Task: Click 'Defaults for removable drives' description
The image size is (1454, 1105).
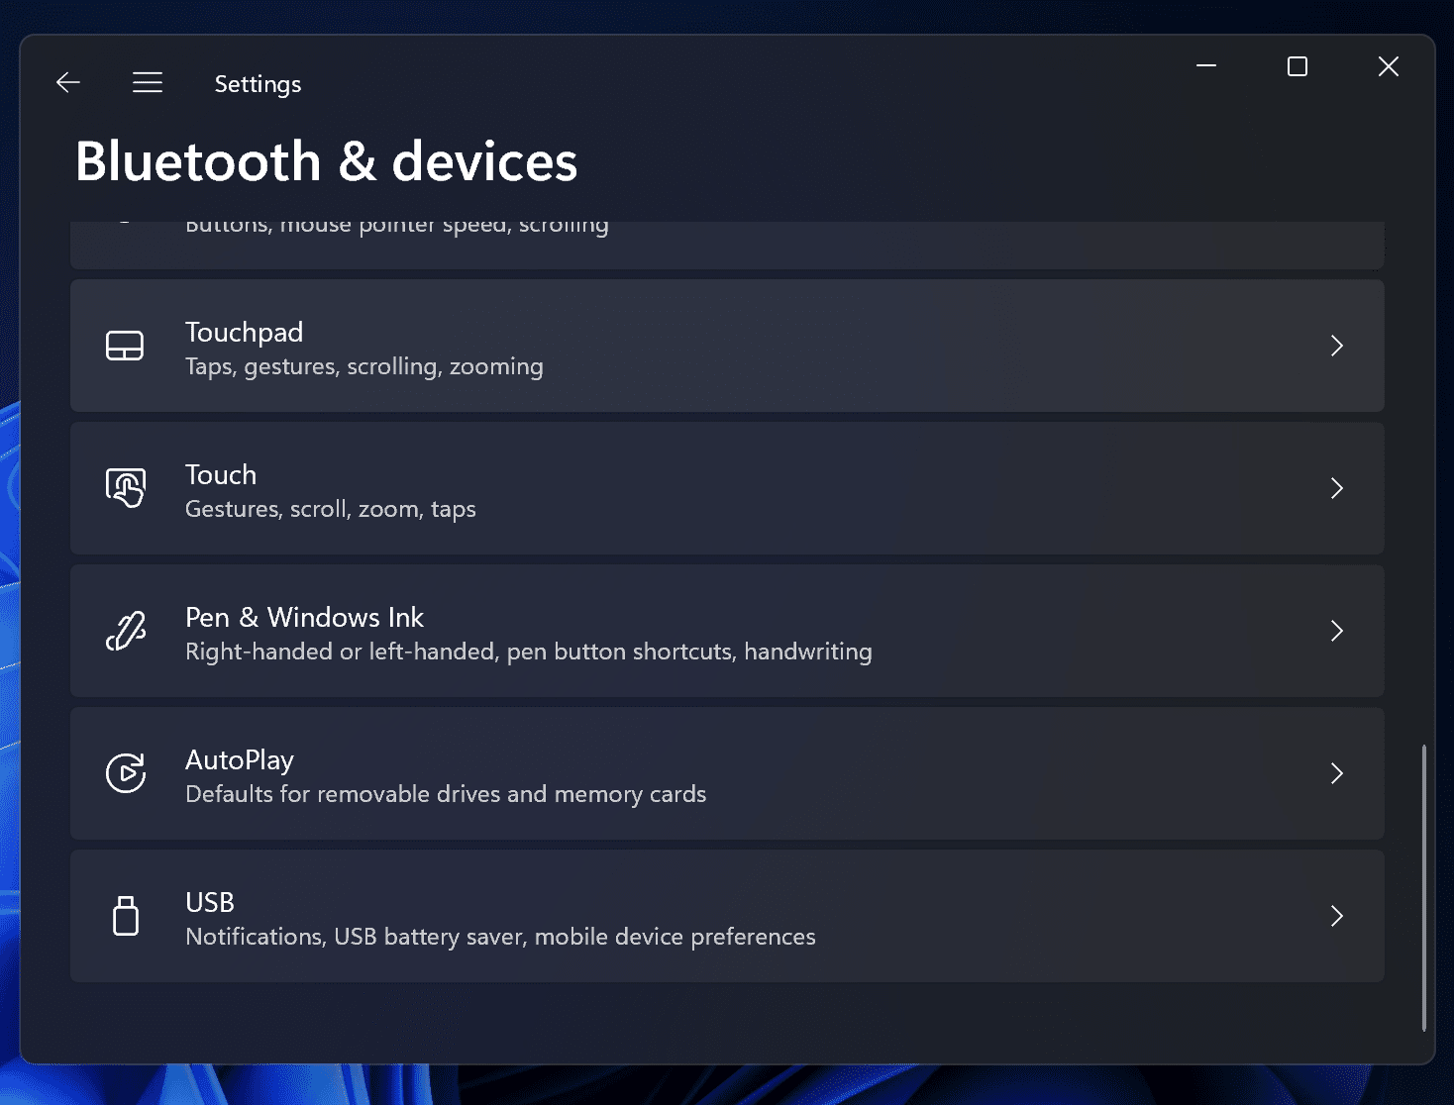Action: [x=446, y=794]
